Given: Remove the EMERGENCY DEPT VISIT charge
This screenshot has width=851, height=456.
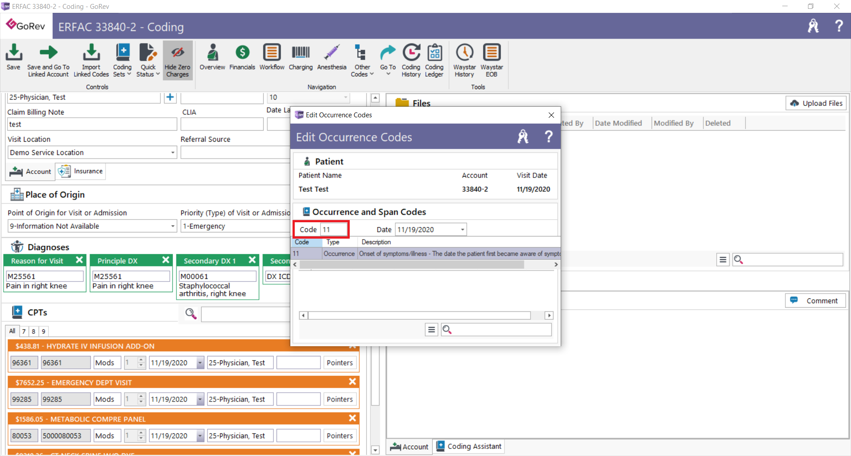Looking at the screenshot, I should tap(352, 382).
